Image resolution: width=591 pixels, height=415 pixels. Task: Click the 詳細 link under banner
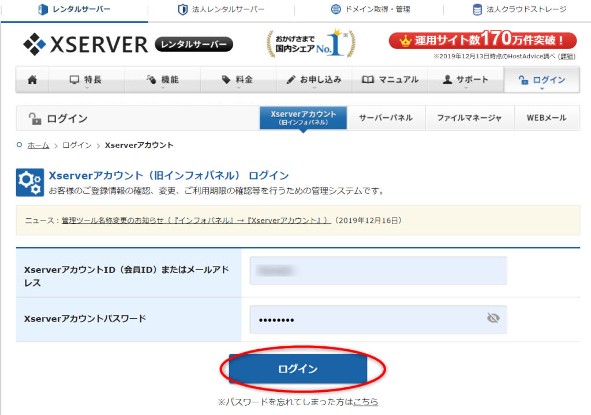[x=567, y=57]
